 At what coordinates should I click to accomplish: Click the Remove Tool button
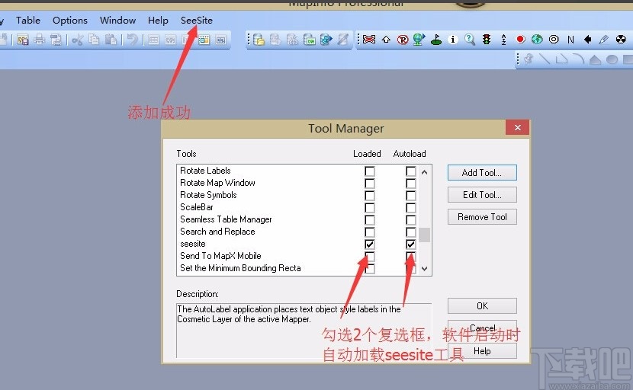pyautogui.click(x=482, y=217)
